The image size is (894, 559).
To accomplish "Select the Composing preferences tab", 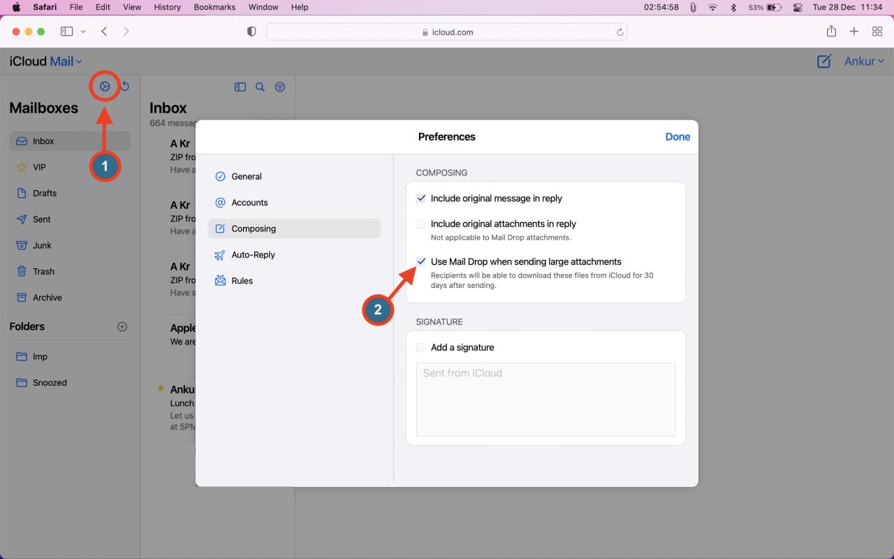I will click(294, 228).
